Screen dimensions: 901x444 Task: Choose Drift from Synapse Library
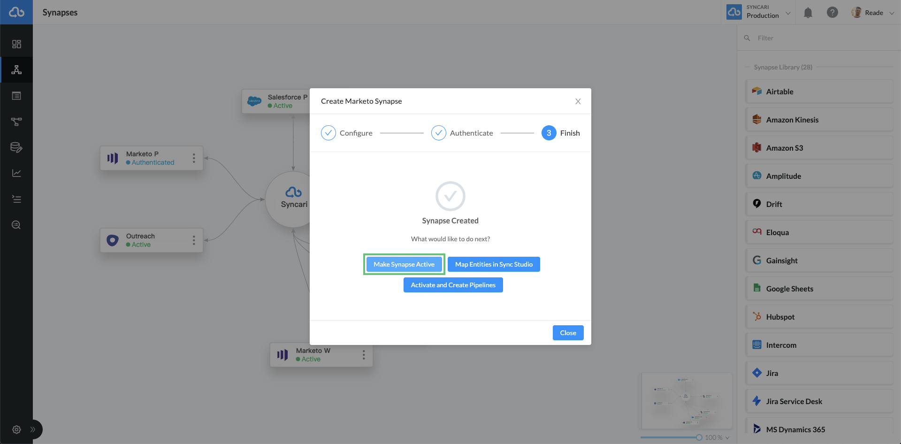click(x=819, y=204)
